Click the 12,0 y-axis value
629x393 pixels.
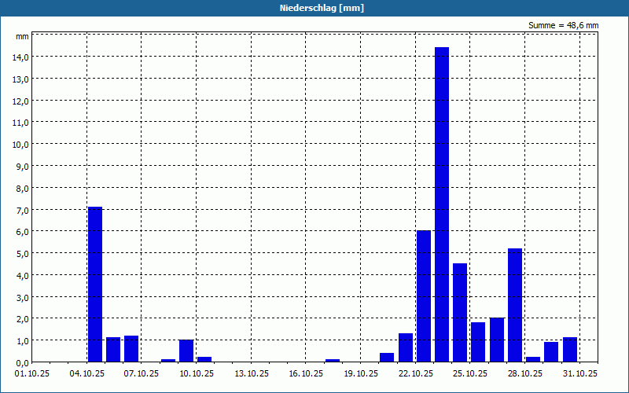pyautogui.click(x=20, y=101)
